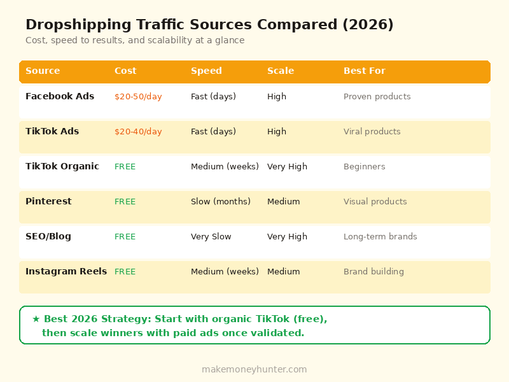509x382 pixels.
Task: Click the star icon before 'Best 2026 Strategy'
Action: pyautogui.click(x=36, y=320)
